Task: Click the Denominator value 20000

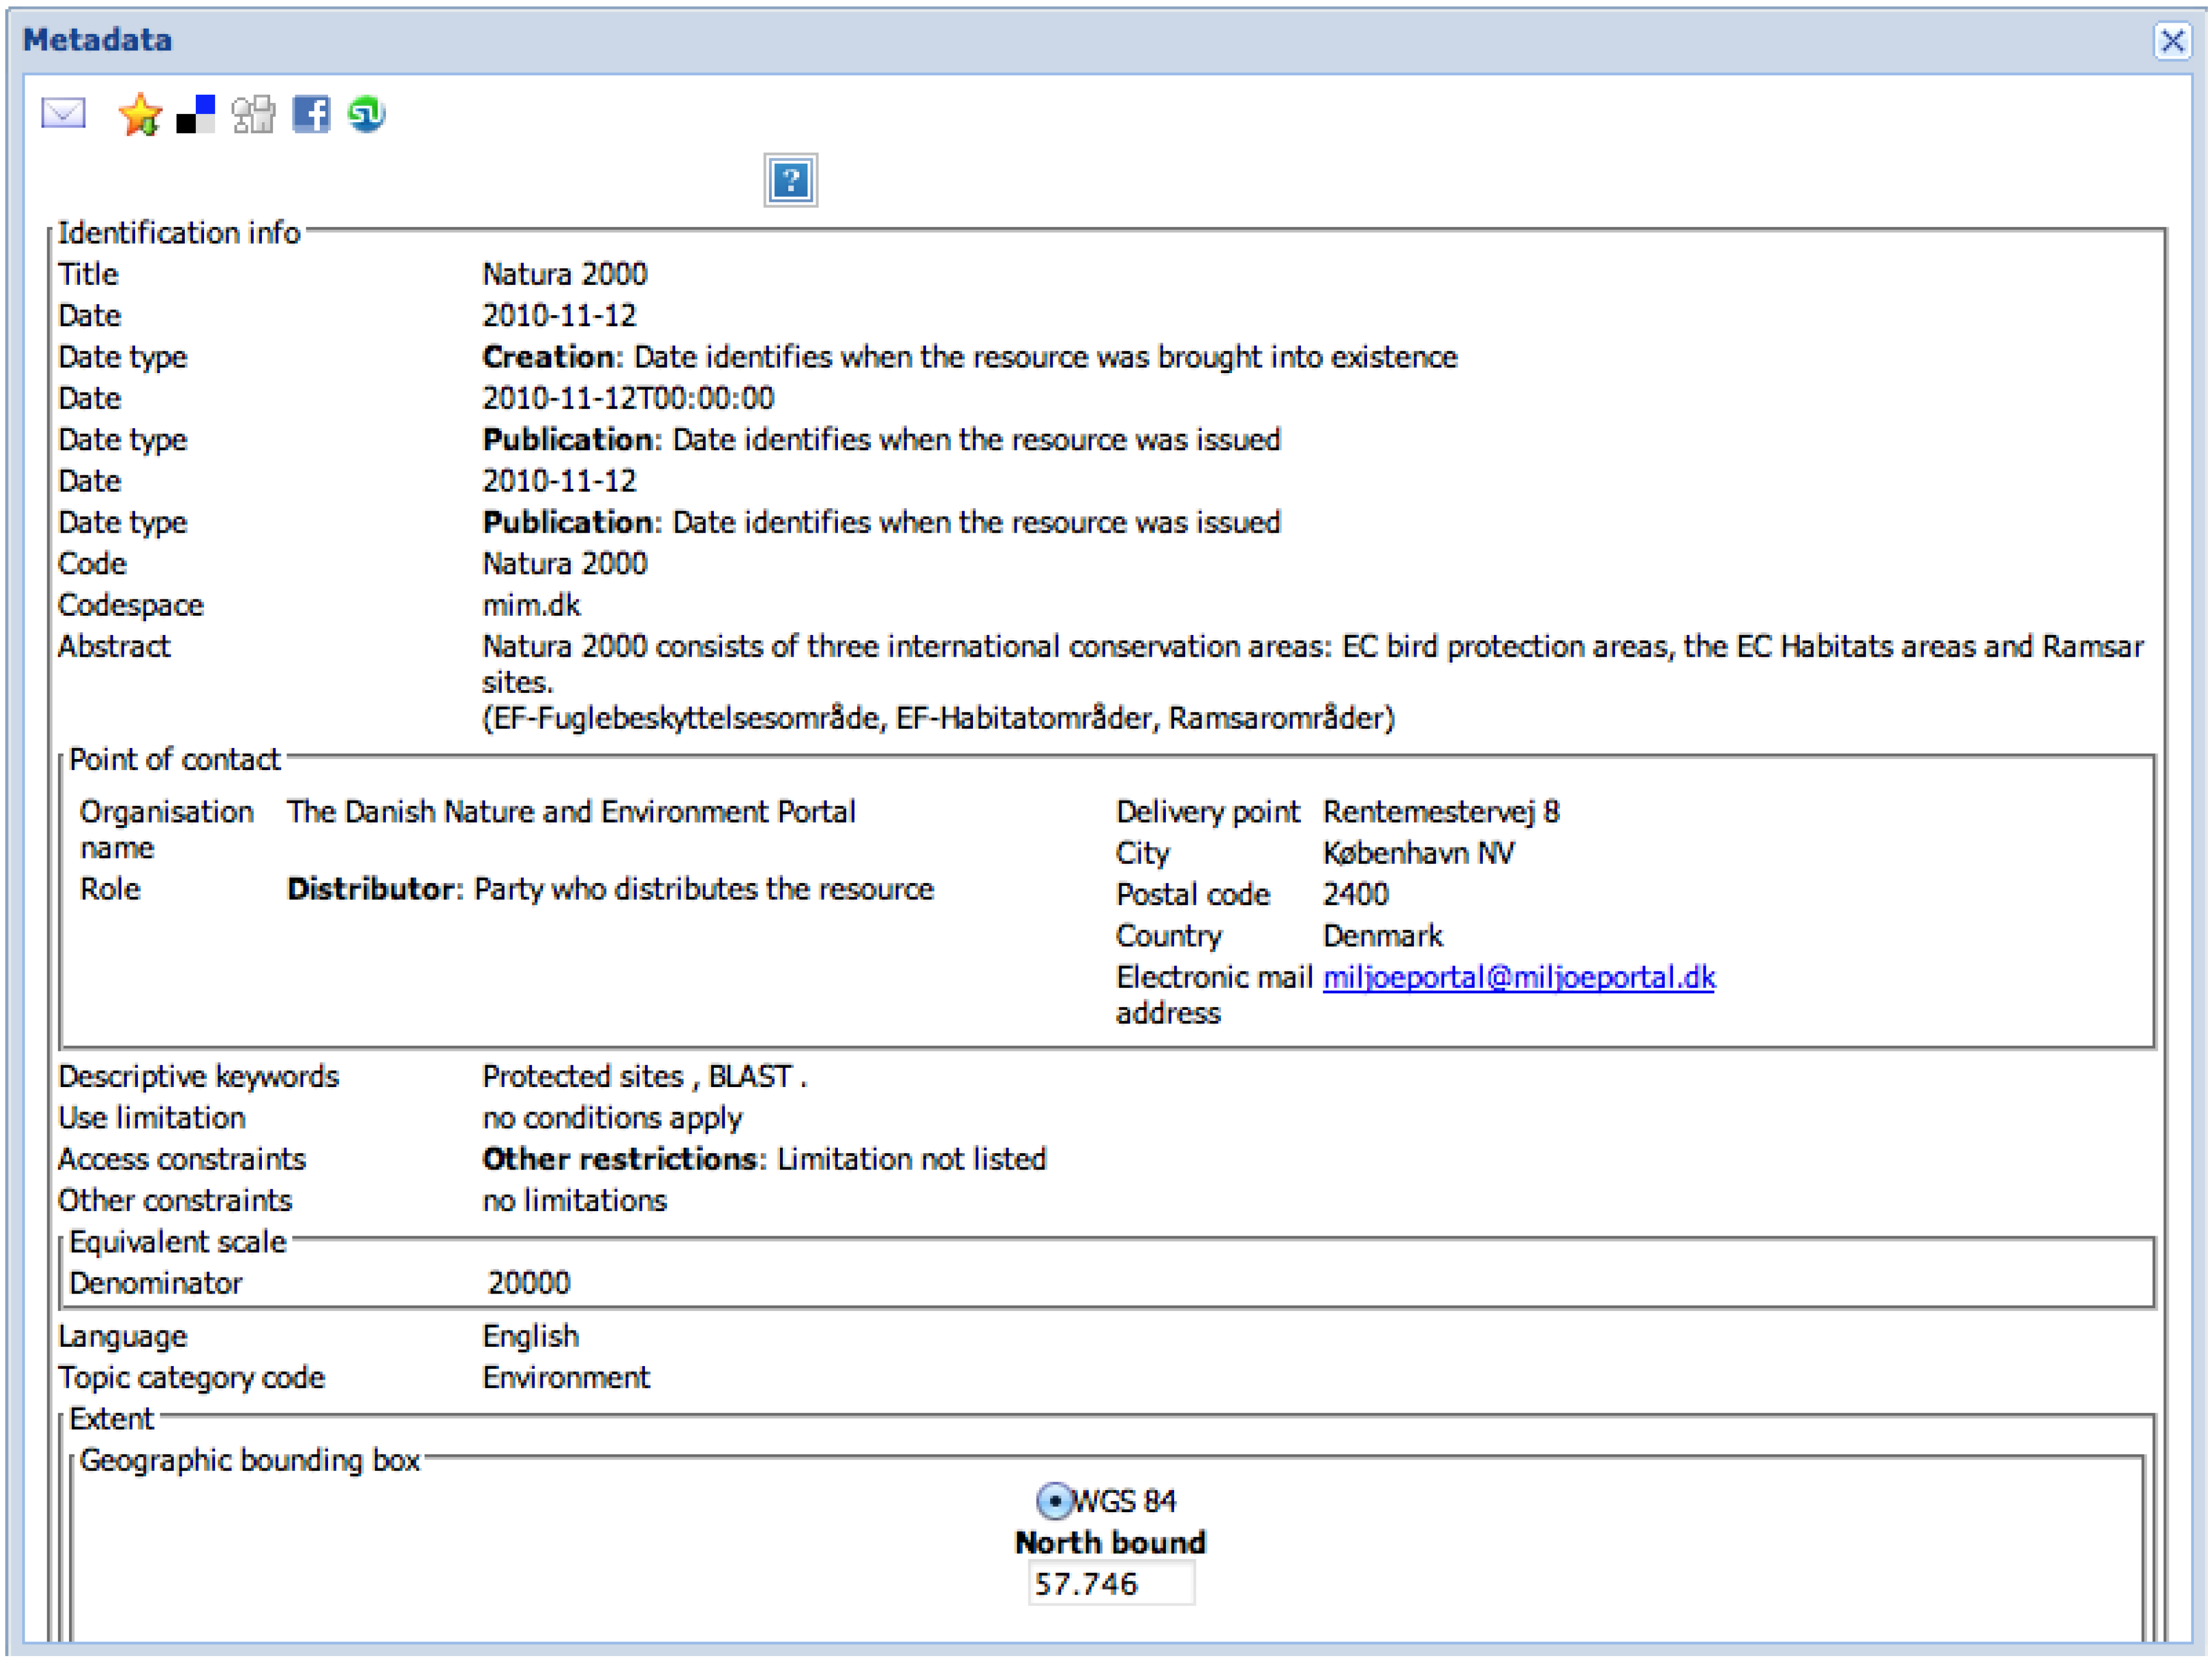Action: click(528, 1283)
